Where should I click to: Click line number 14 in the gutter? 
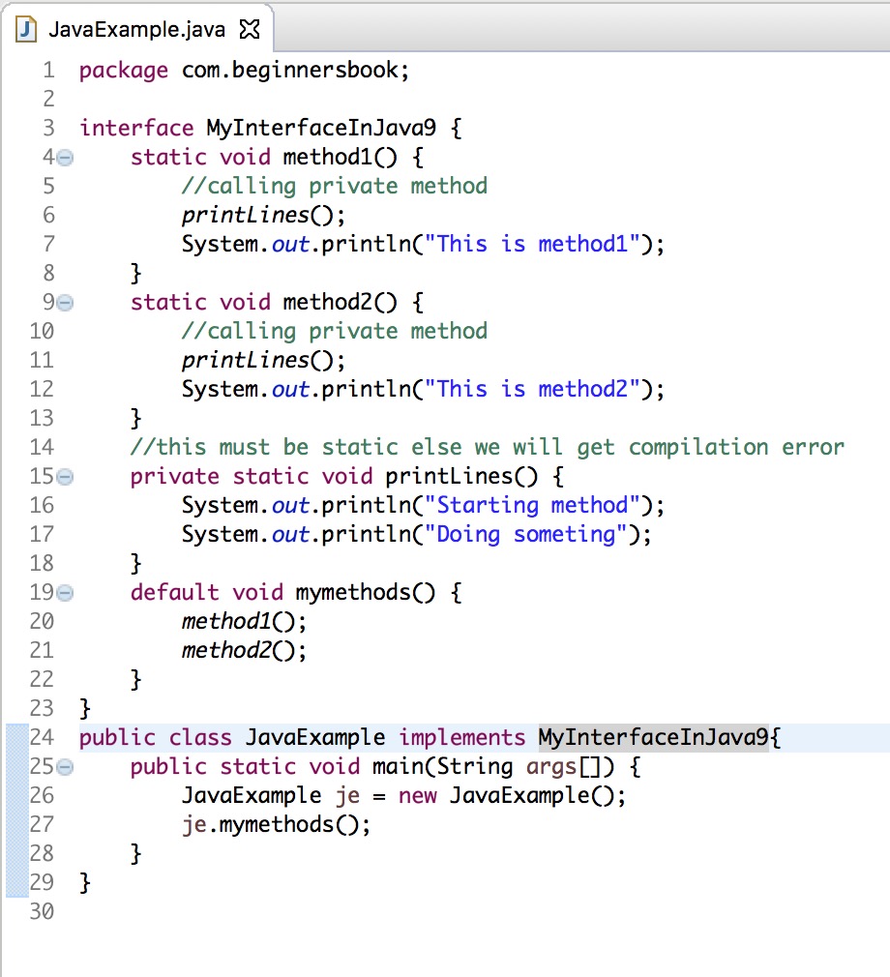point(44,447)
